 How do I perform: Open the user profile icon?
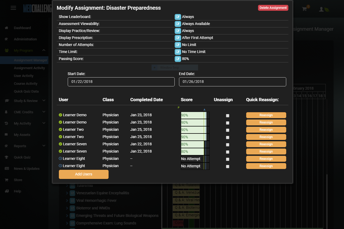(x=321, y=9)
